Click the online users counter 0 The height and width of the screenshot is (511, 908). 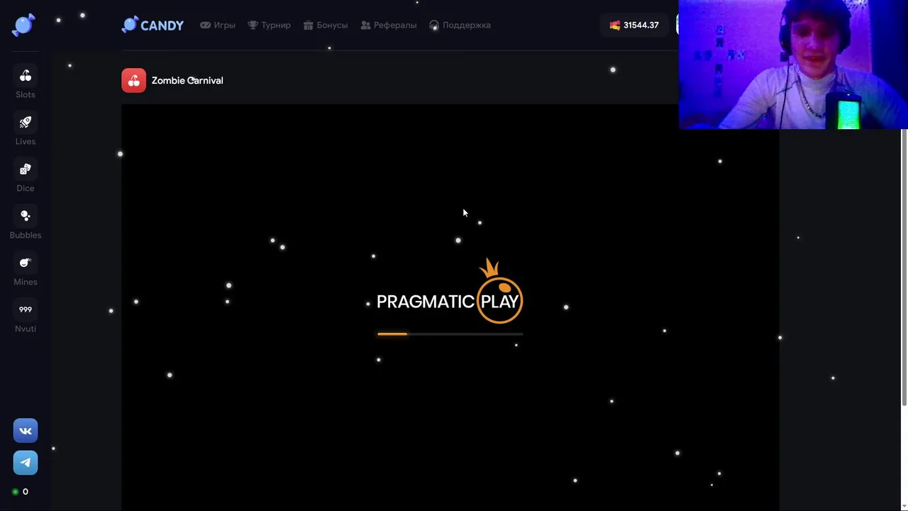[20, 492]
